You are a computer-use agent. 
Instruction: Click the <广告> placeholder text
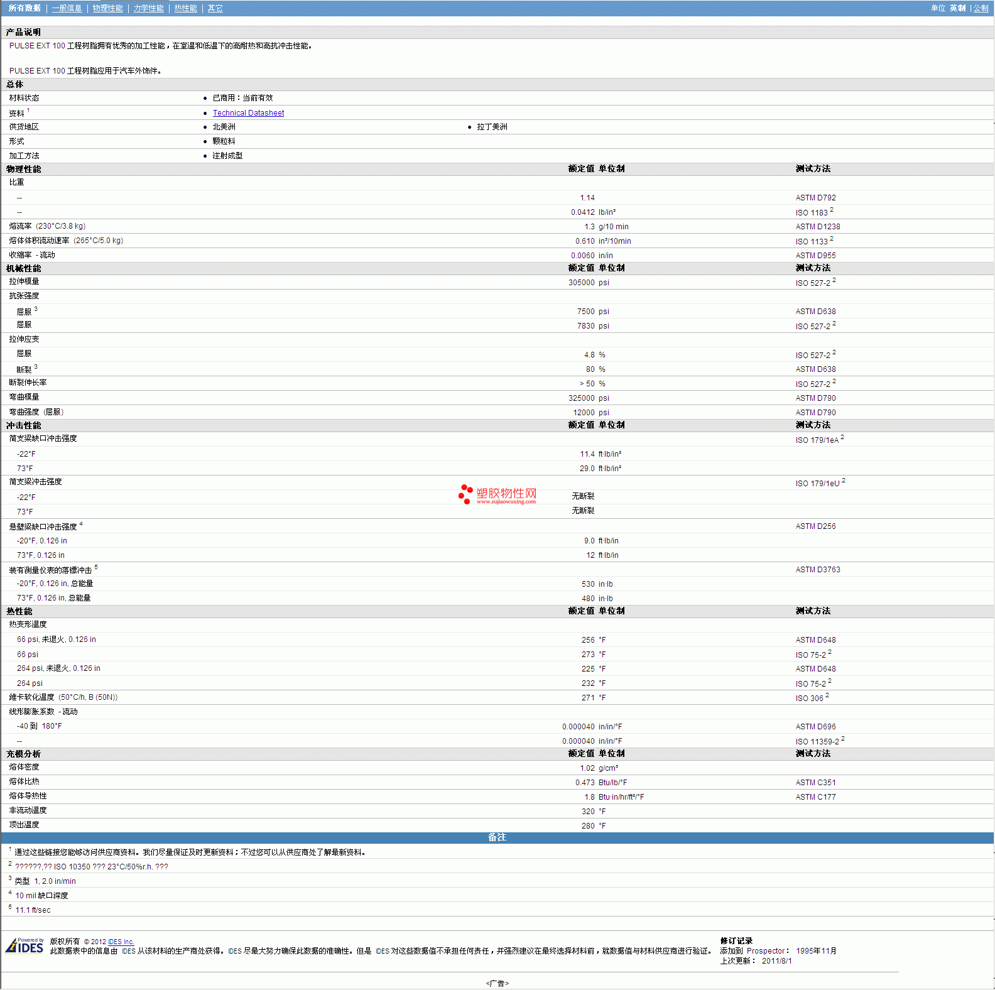click(x=497, y=984)
